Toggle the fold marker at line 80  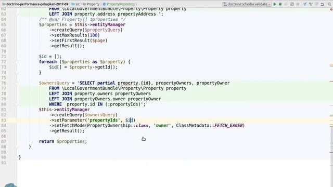tap(17, 104)
